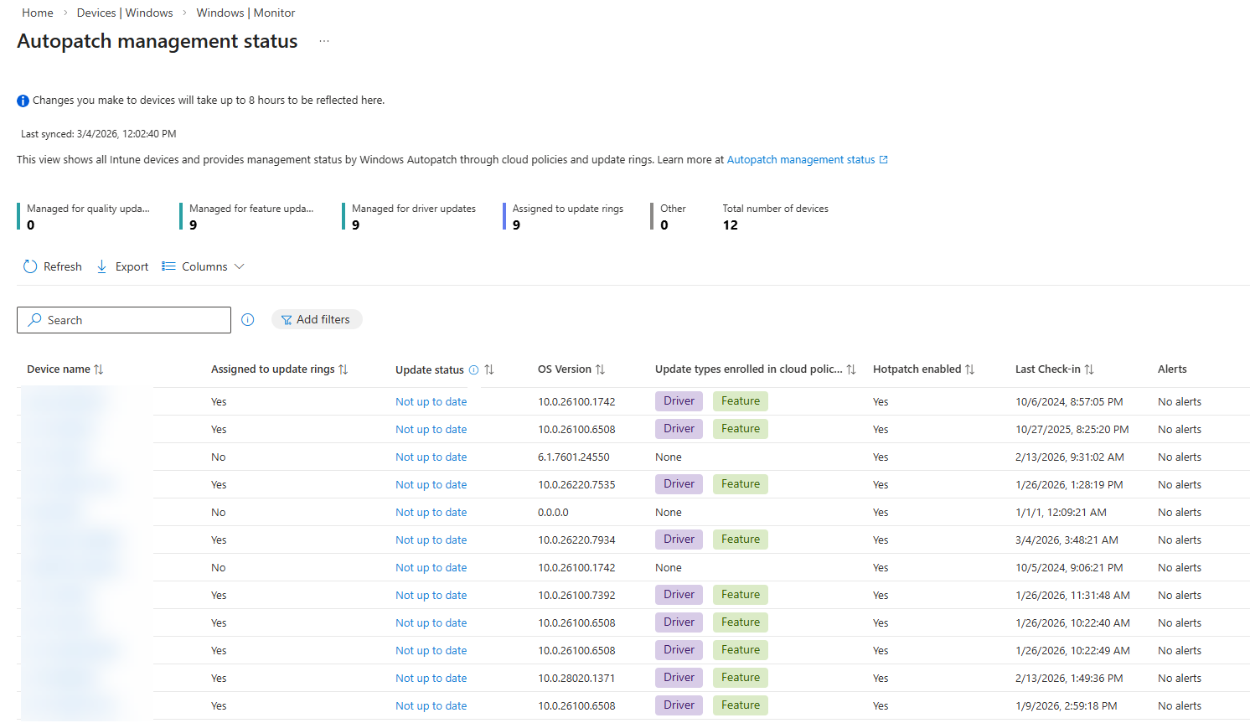The width and height of the screenshot is (1250, 723).
Task: Open Add filters
Action: point(316,319)
